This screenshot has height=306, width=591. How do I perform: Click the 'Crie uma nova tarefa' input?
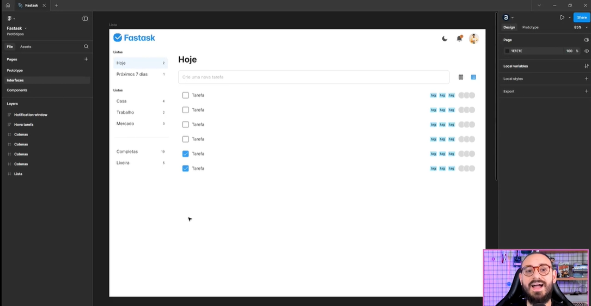click(314, 77)
